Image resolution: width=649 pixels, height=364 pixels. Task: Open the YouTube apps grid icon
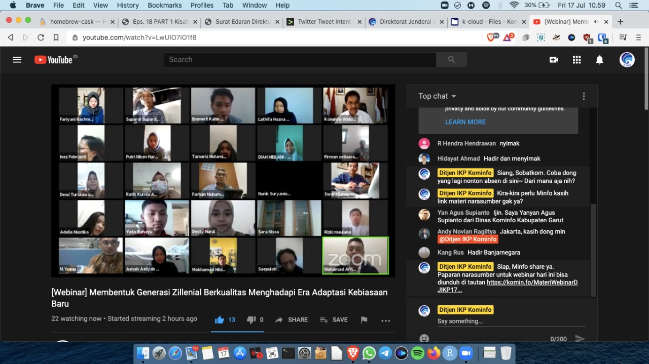pyautogui.click(x=576, y=59)
